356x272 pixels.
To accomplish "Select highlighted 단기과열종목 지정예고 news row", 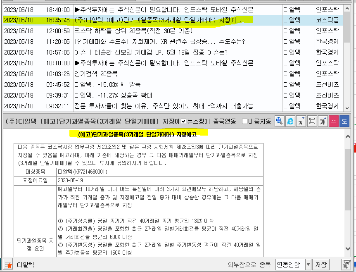I will point(173,20).
